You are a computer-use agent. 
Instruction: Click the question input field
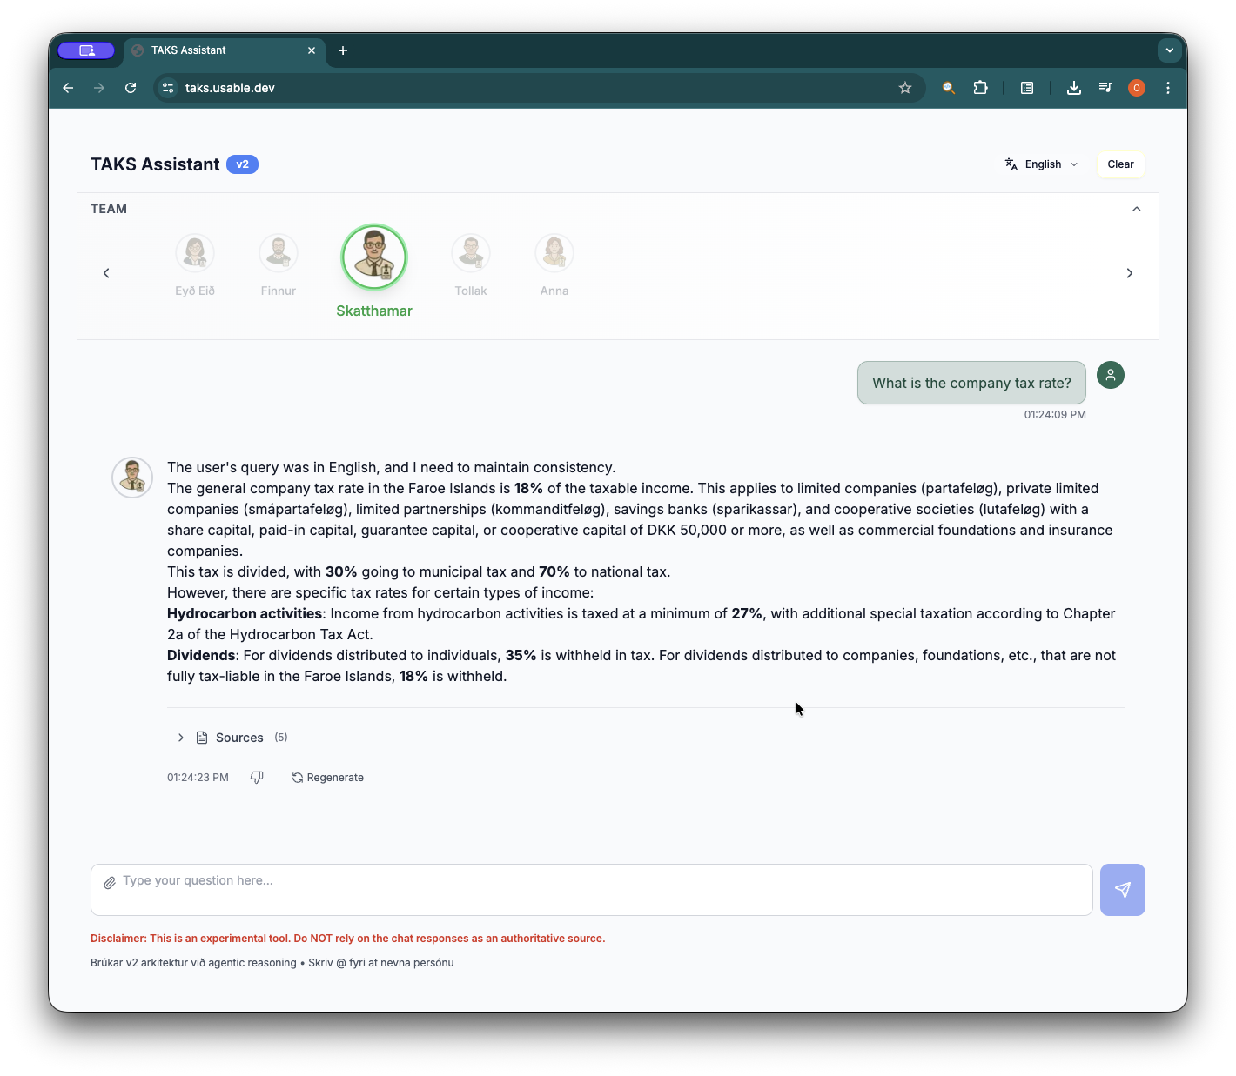(591, 889)
